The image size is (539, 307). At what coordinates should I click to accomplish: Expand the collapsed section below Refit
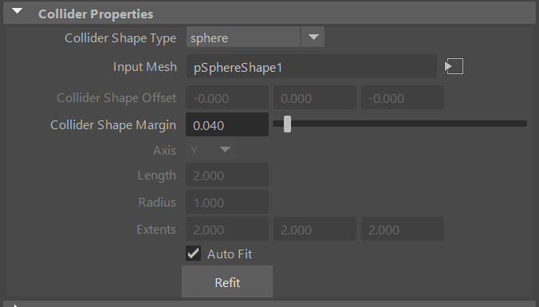[15, 305]
